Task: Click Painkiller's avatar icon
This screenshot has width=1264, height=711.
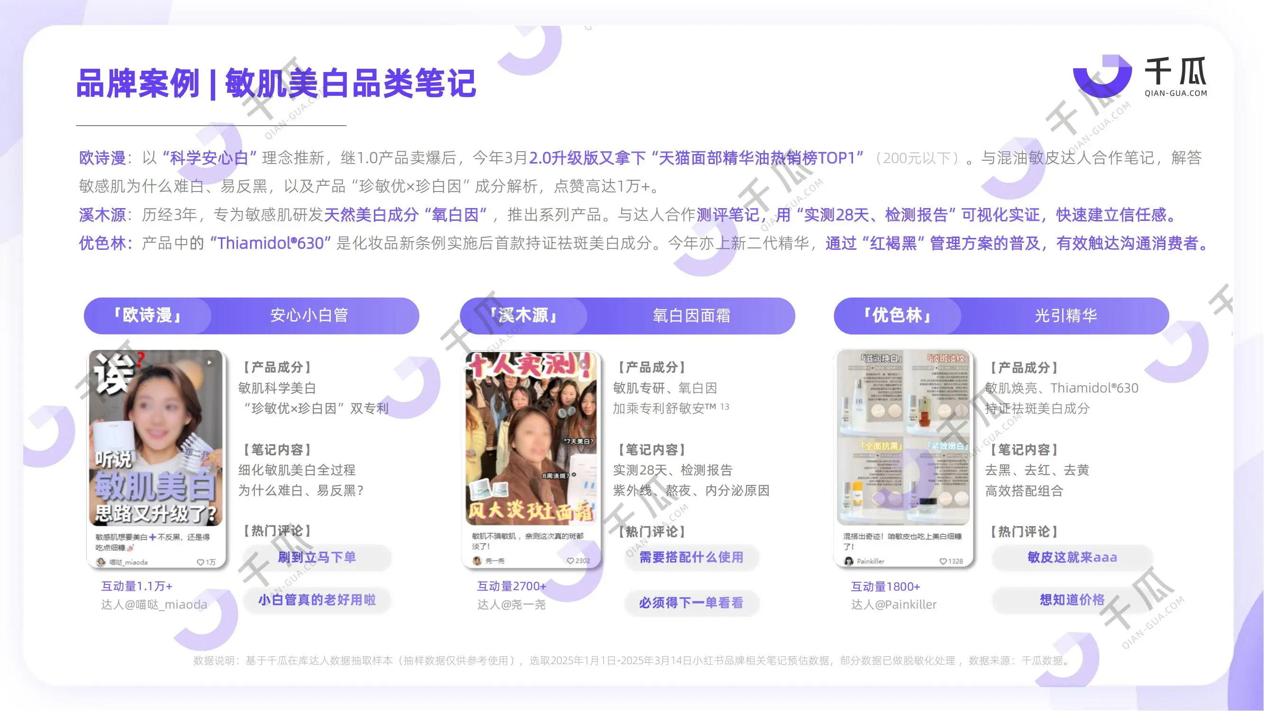Action: point(849,561)
